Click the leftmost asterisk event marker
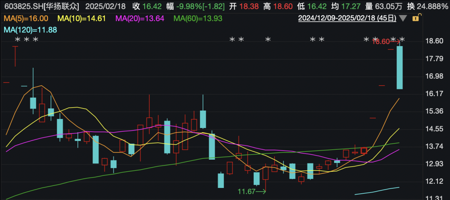 tap(17, 40)
